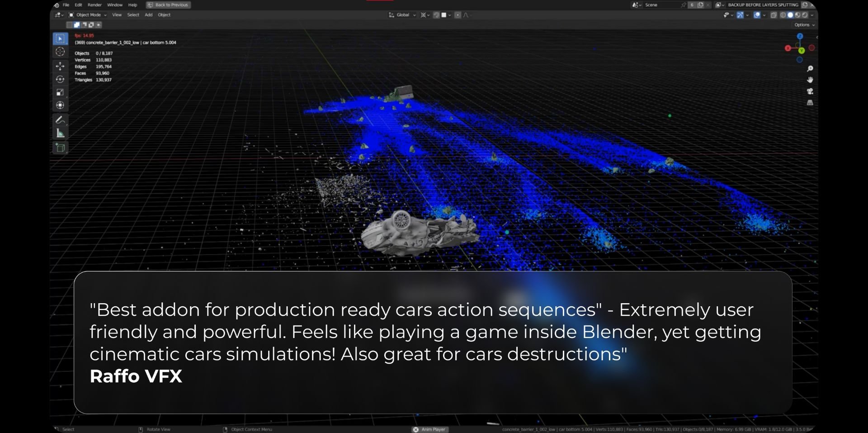Image resolution: width=868 pixels, height=433 pixels.
Task: Add new view layer icon
Action: click(x=804, y=5)
